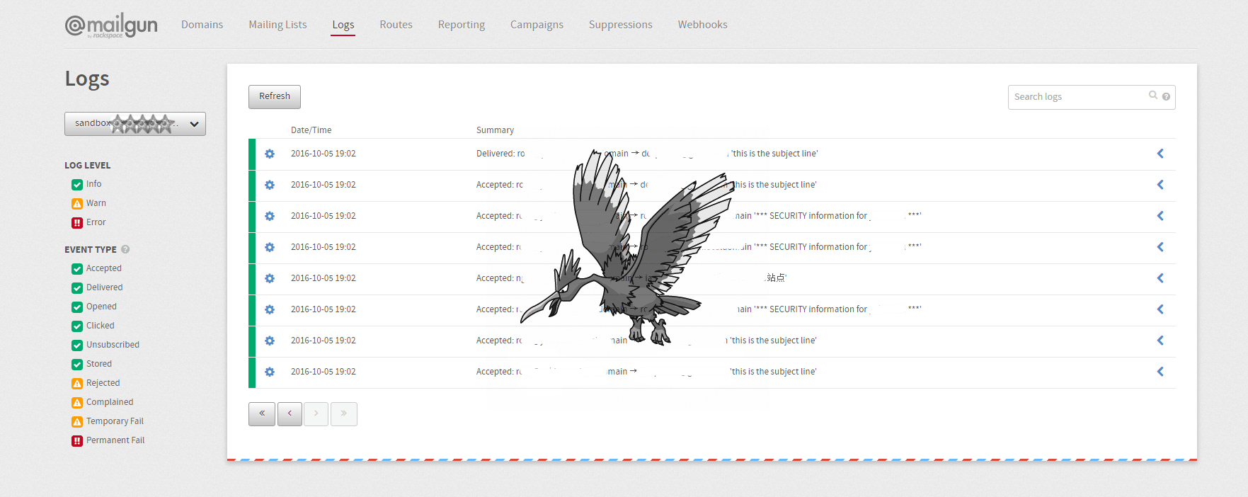The image size is (1248, 497).
Task: Toggle the Temporary Fail checkbox
Action: tap(77, 422)
